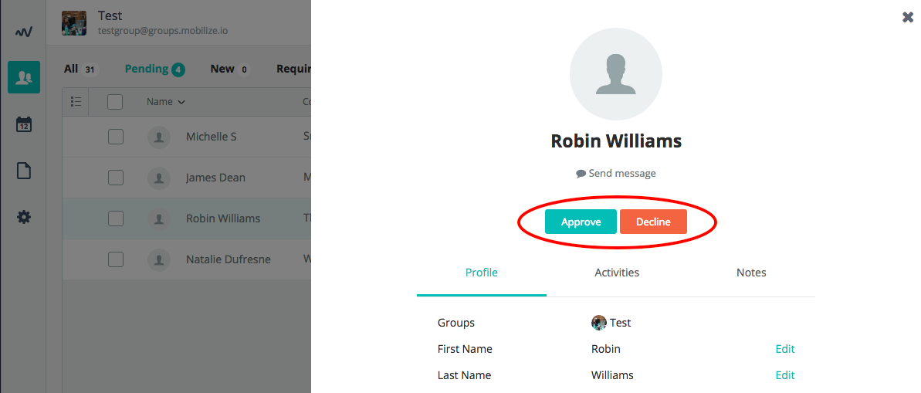This screenshot has height=393, width=921.
Task: Select the Members icon in sidebar
Action: click(24, 77)
